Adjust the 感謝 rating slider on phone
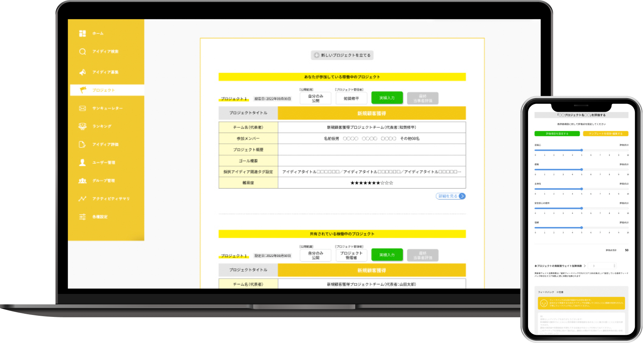Screen dimensions: 643x343 [581, 169]
